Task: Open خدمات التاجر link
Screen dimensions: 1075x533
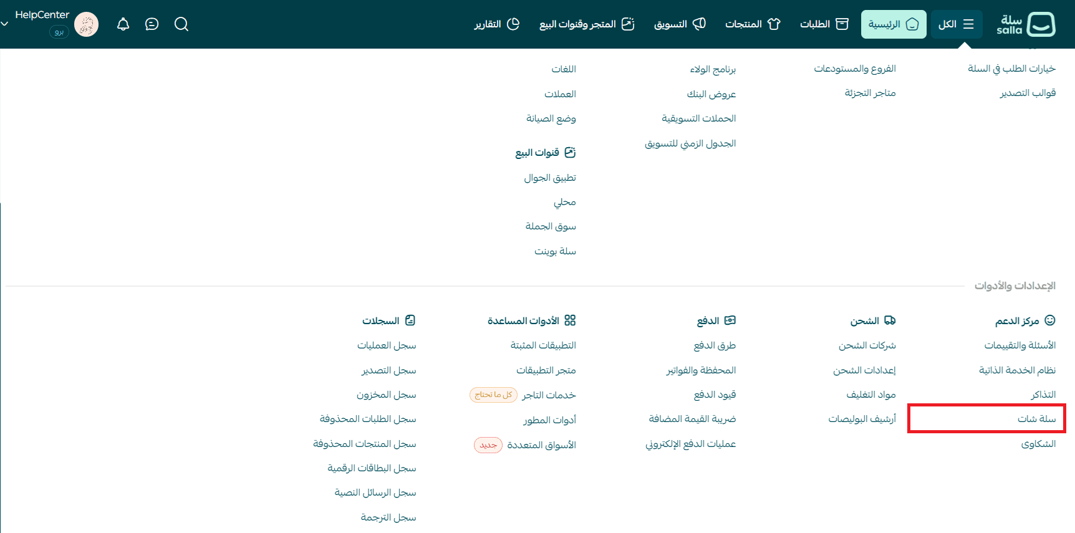Action: click(x=549, y=395)
